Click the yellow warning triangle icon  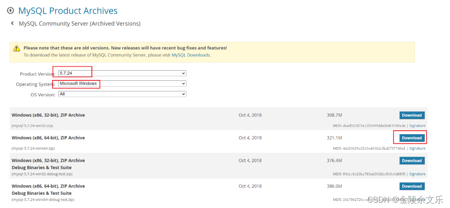pyautogui.click(x=17, y=48)
